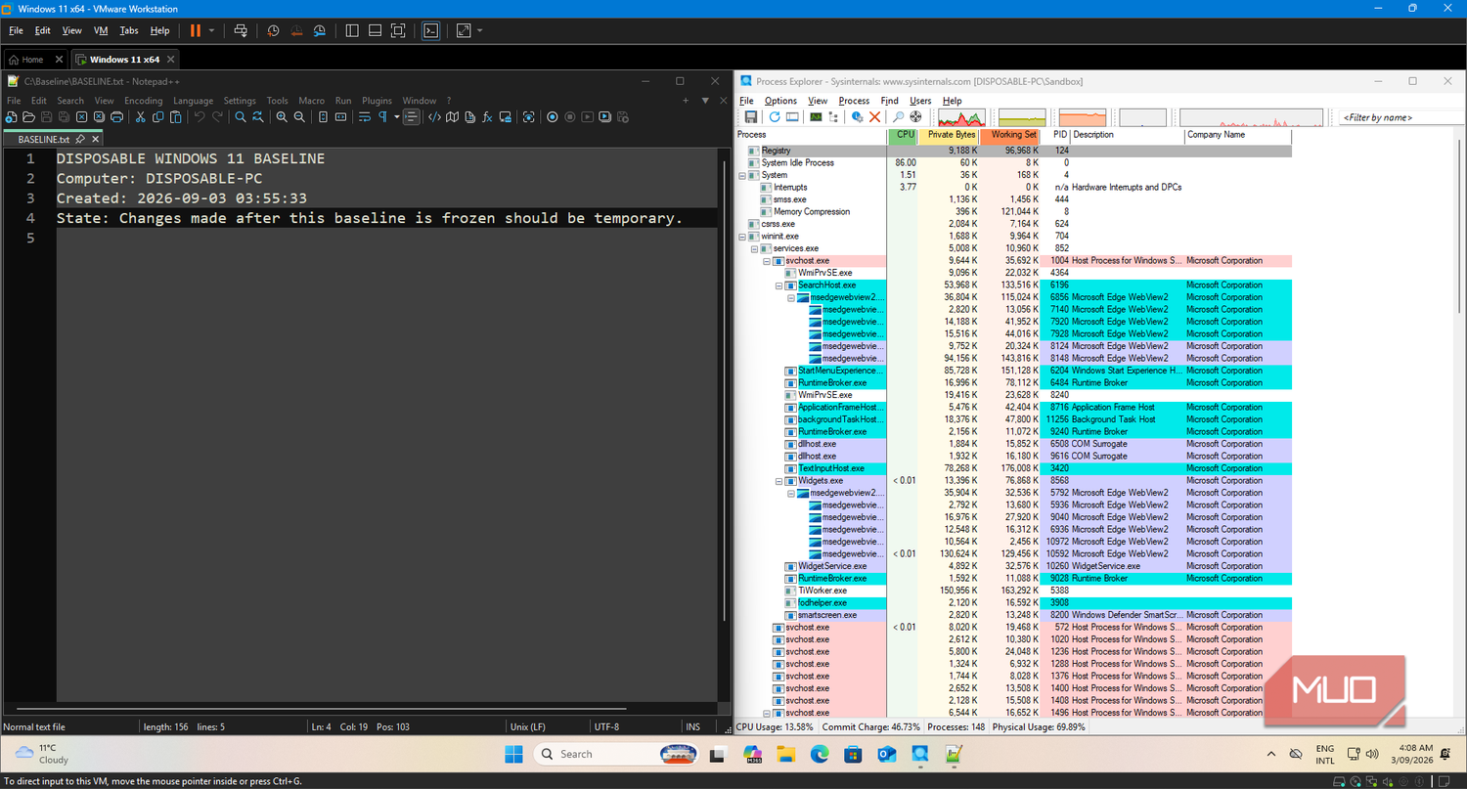Image resolution: width=1467 pixels, height=789 pixels.
Task: Open Find with the magnifier icon in Notepad++
Action: [240, 117]
